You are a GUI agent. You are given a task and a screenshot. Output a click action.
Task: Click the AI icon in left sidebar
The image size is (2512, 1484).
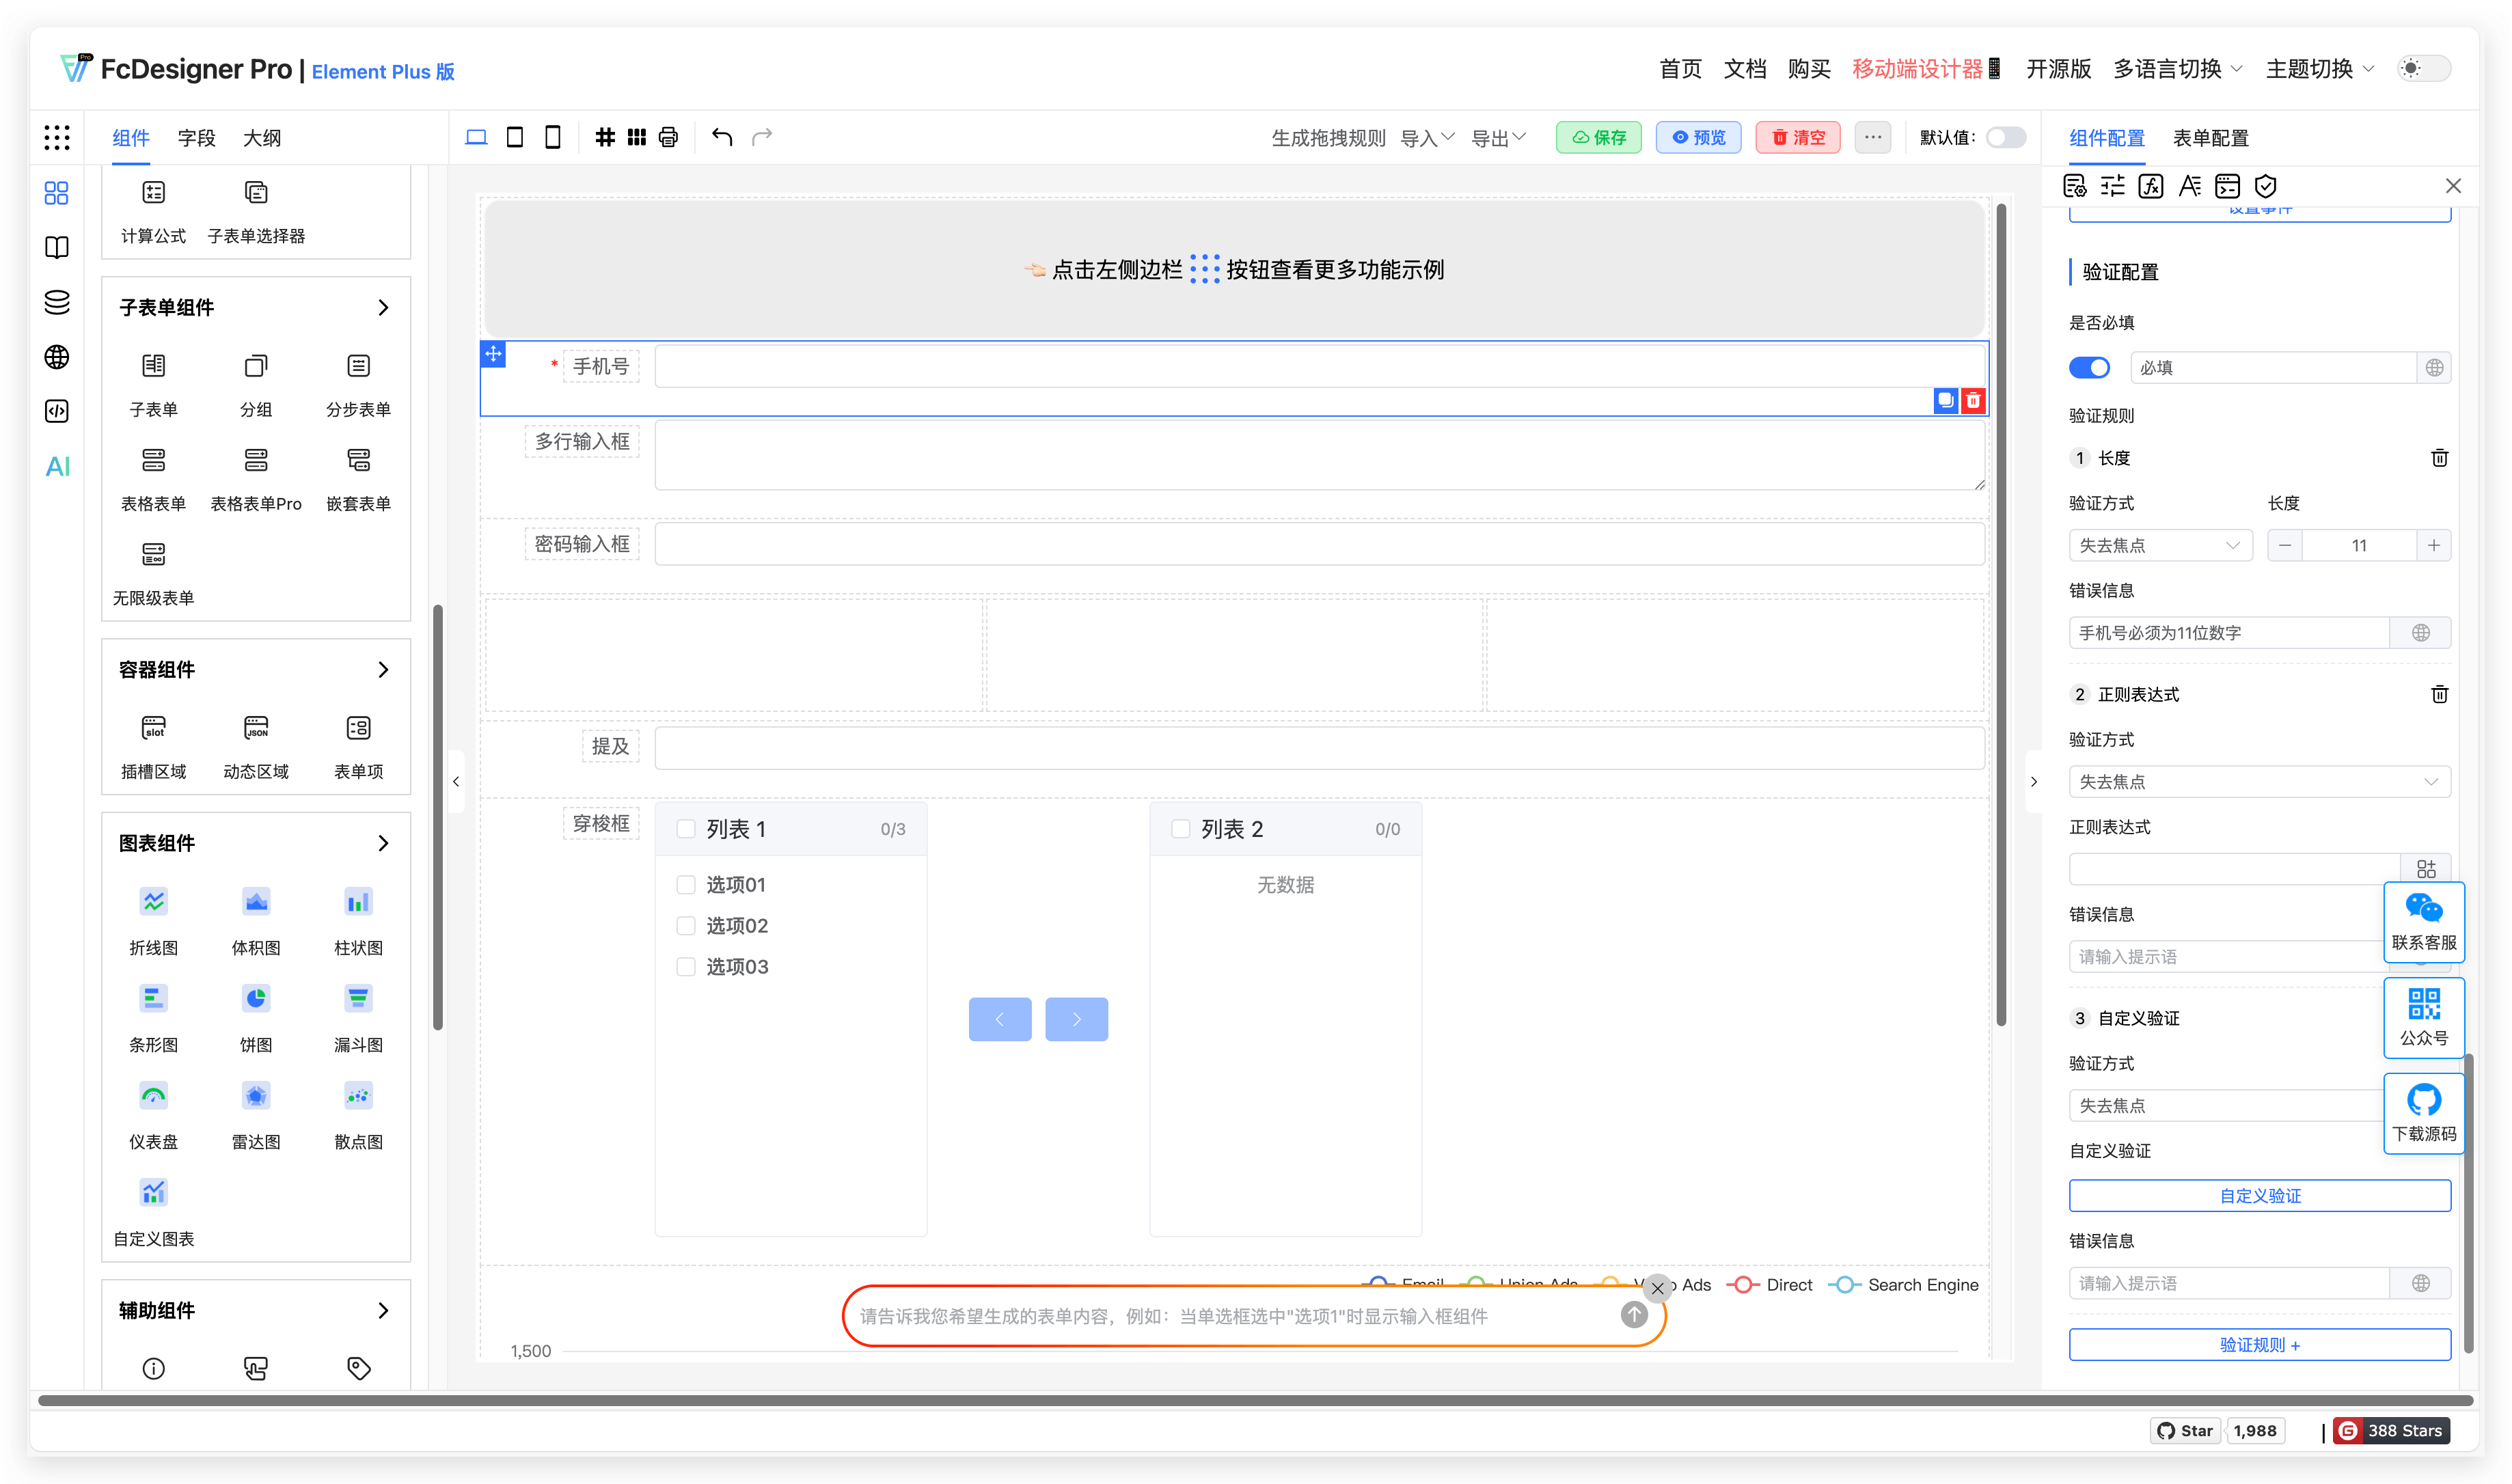click(57, 466)
